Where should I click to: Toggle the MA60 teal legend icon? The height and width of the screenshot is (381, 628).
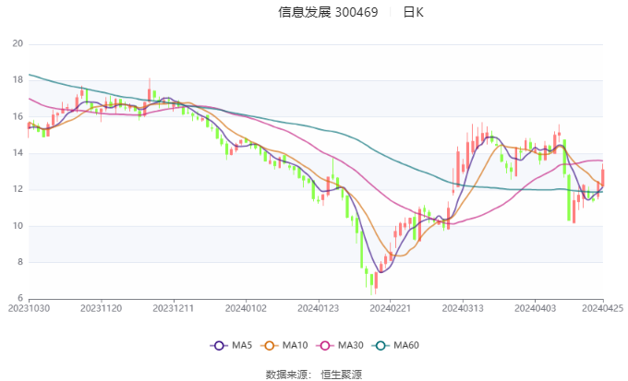[380, 346]
